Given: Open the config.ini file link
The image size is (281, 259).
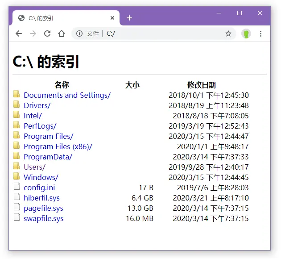Looking at the screenshot, I should (x=39, y=188).
